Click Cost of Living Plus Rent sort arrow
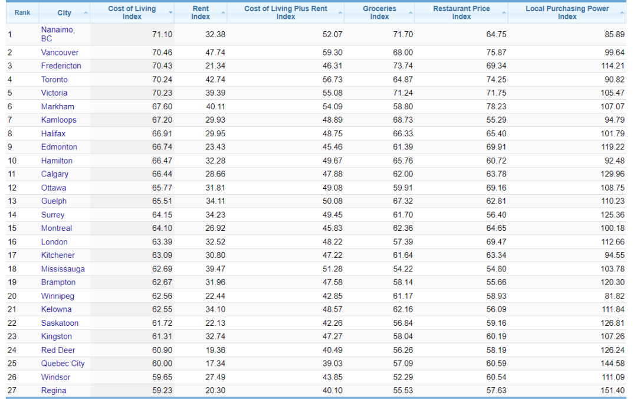 (x=340, y=13)
